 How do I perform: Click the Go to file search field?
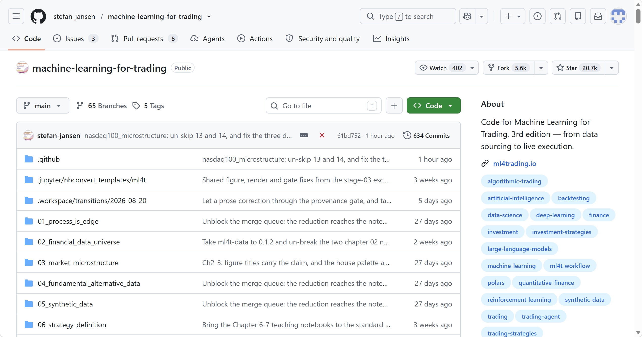click(324, 106)
